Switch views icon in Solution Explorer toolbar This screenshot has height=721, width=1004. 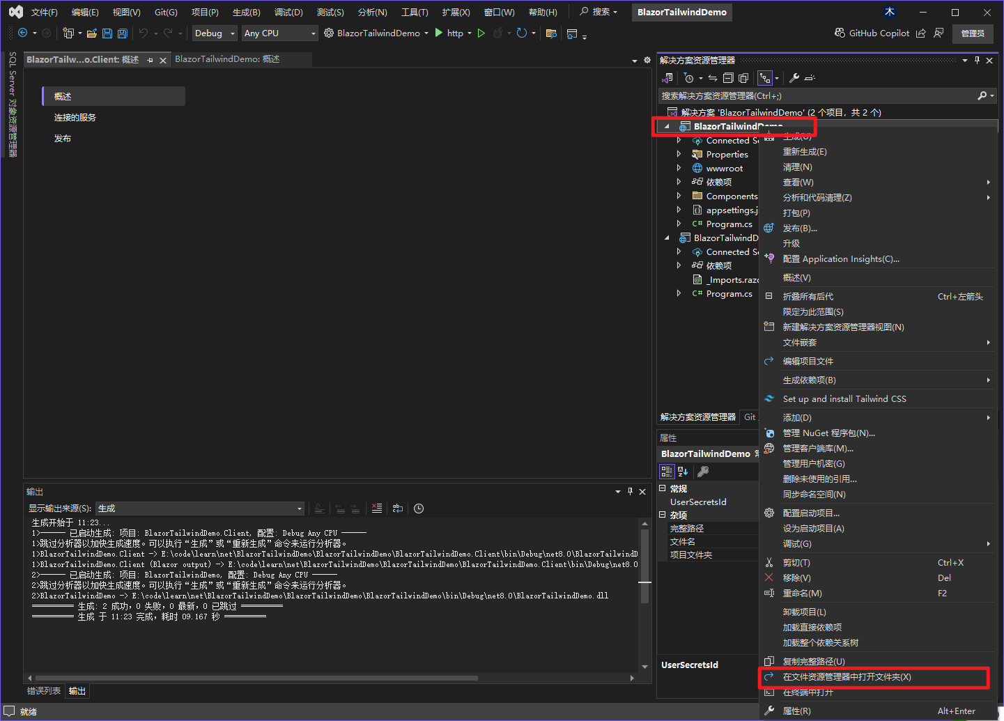coord(667,78)
